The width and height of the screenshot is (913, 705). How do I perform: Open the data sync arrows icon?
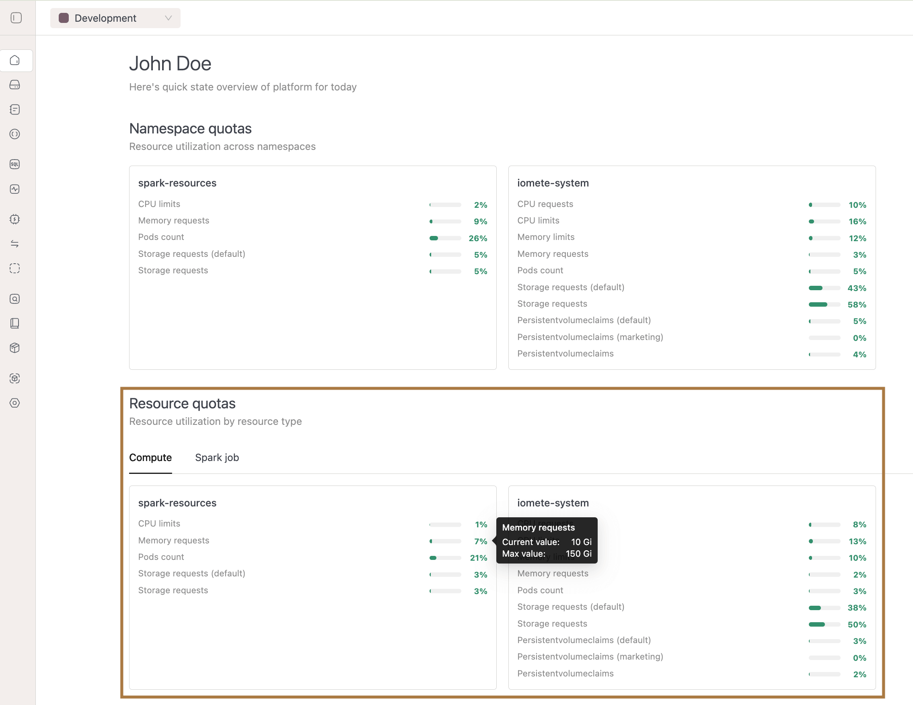[x=15, y=244]
